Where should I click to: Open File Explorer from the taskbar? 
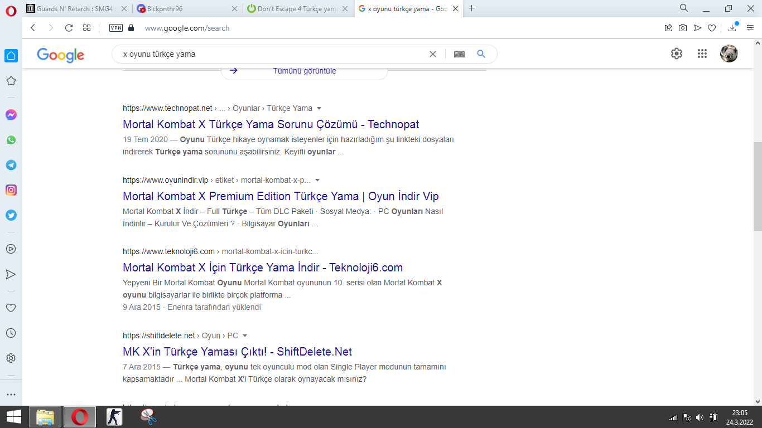click(45, 417)
